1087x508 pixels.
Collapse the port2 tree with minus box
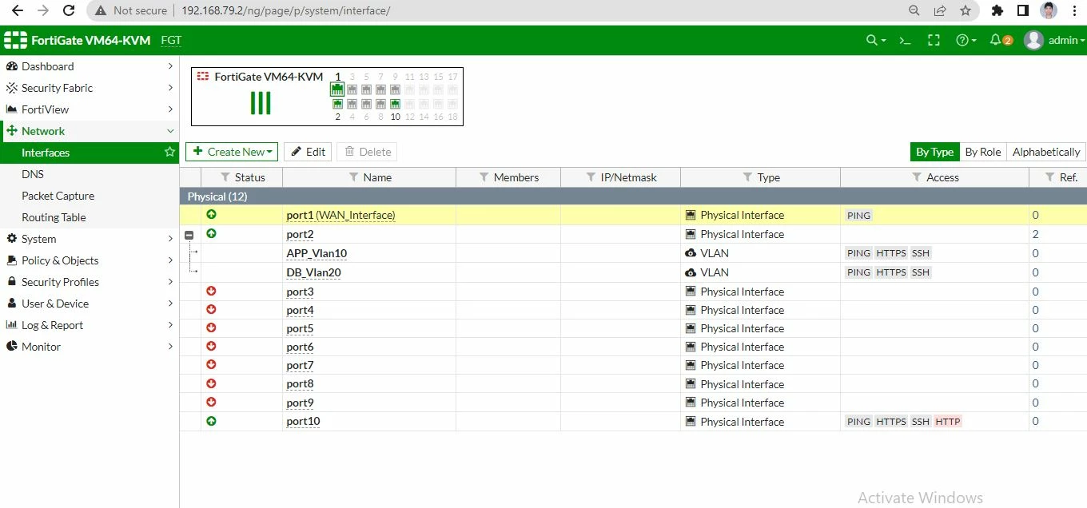189,235
